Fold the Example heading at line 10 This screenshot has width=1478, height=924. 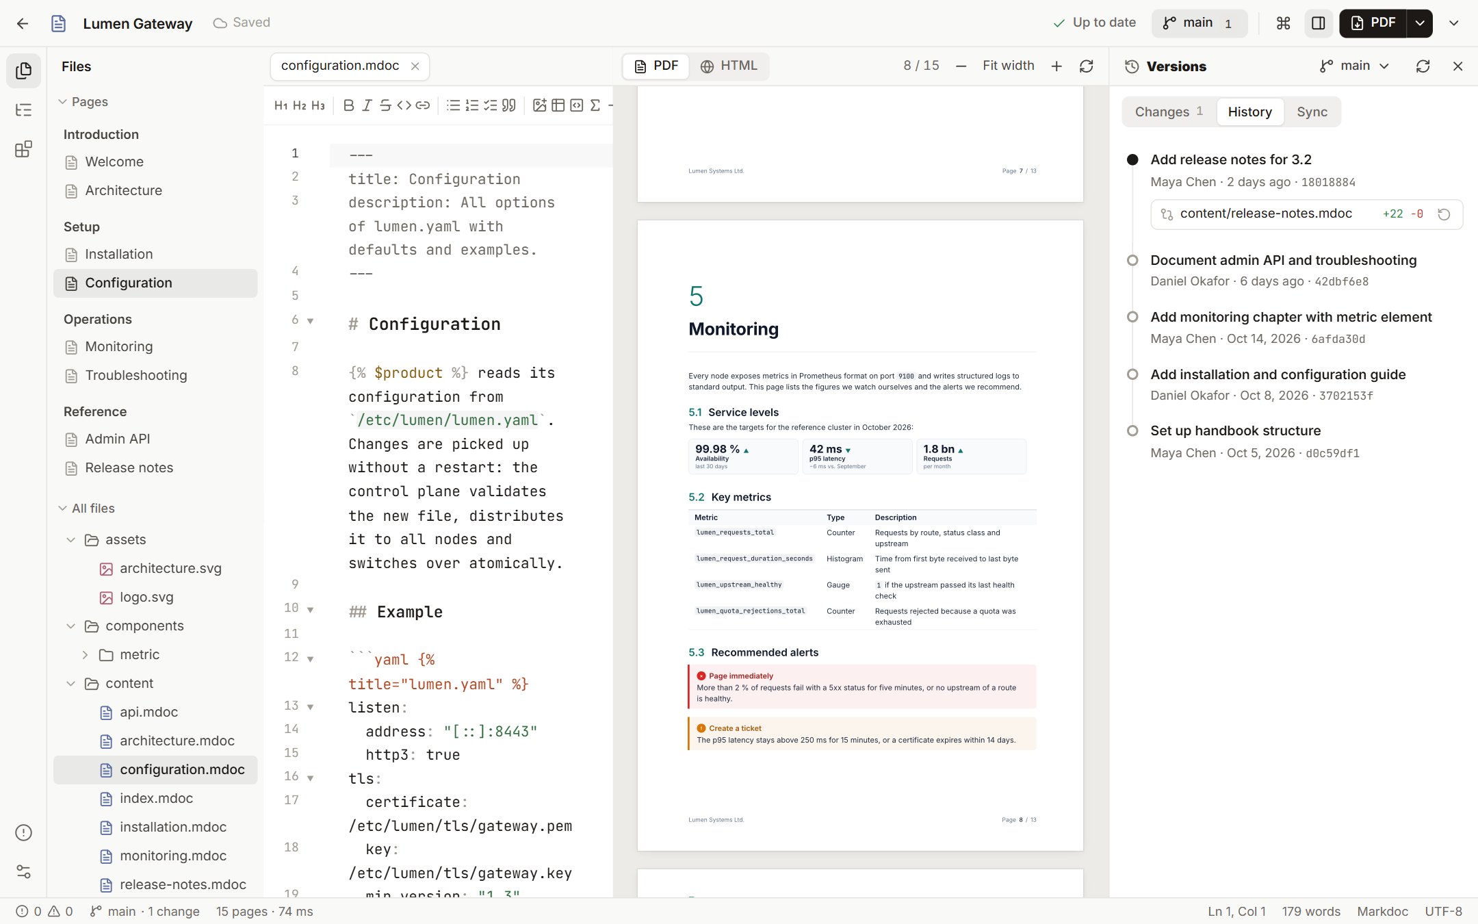[310, 609]
